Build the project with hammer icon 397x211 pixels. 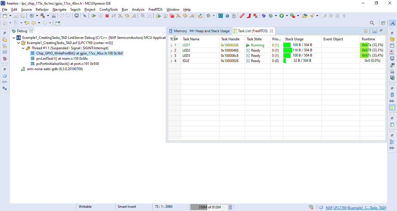[42, 16]
